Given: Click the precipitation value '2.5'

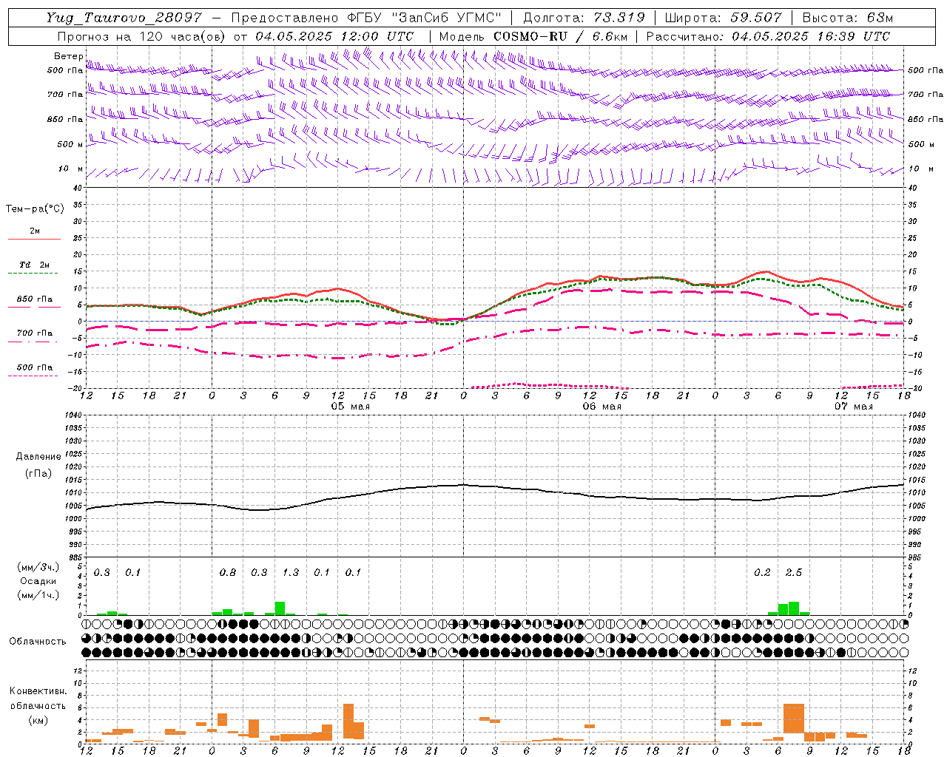Looking at the screenshot, I should tap(794, 573).
